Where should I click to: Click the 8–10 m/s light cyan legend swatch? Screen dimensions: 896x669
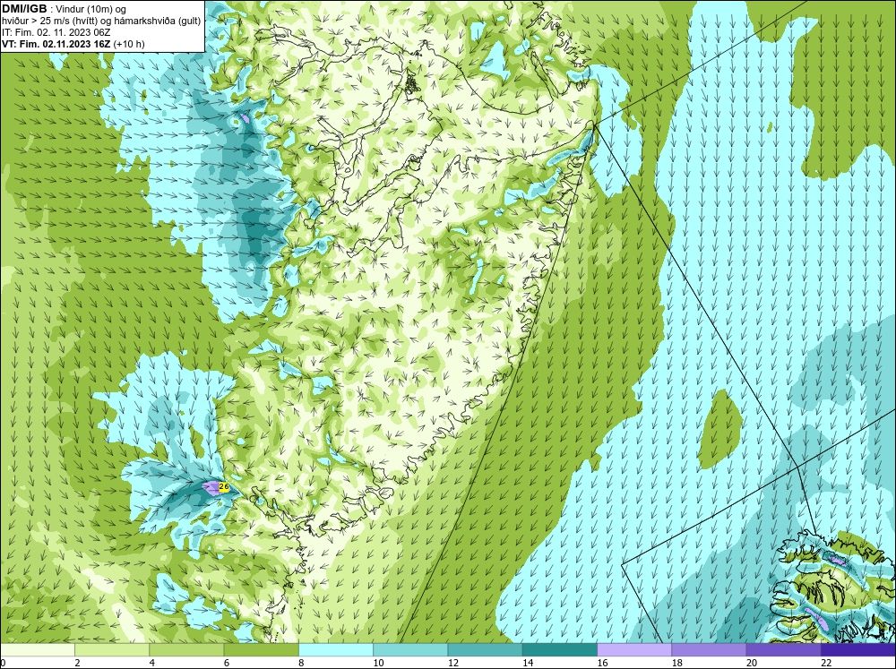pos(335,649)
